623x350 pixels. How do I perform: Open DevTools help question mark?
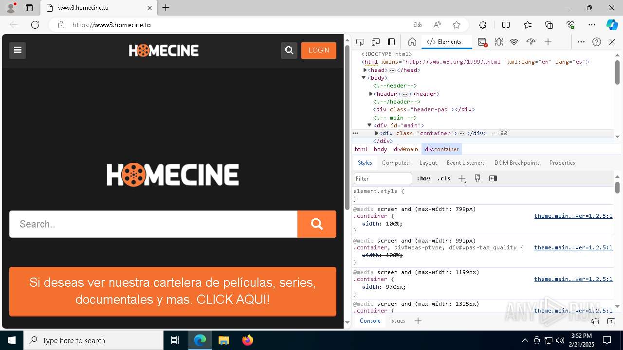[597, 42]
